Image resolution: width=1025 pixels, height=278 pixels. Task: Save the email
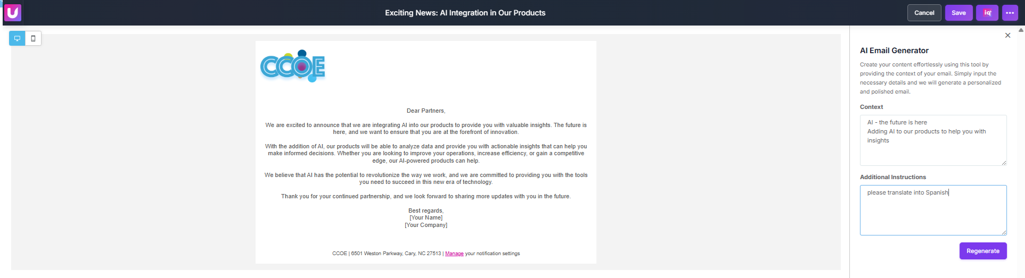[958, 13]
